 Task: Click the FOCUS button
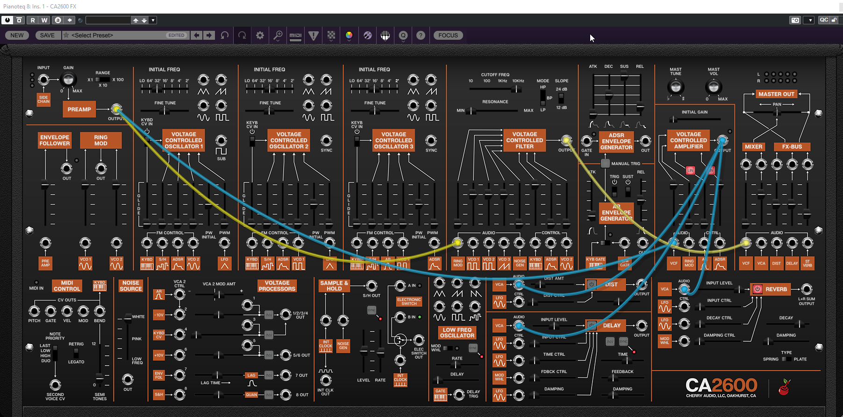(x=448, y=36)
